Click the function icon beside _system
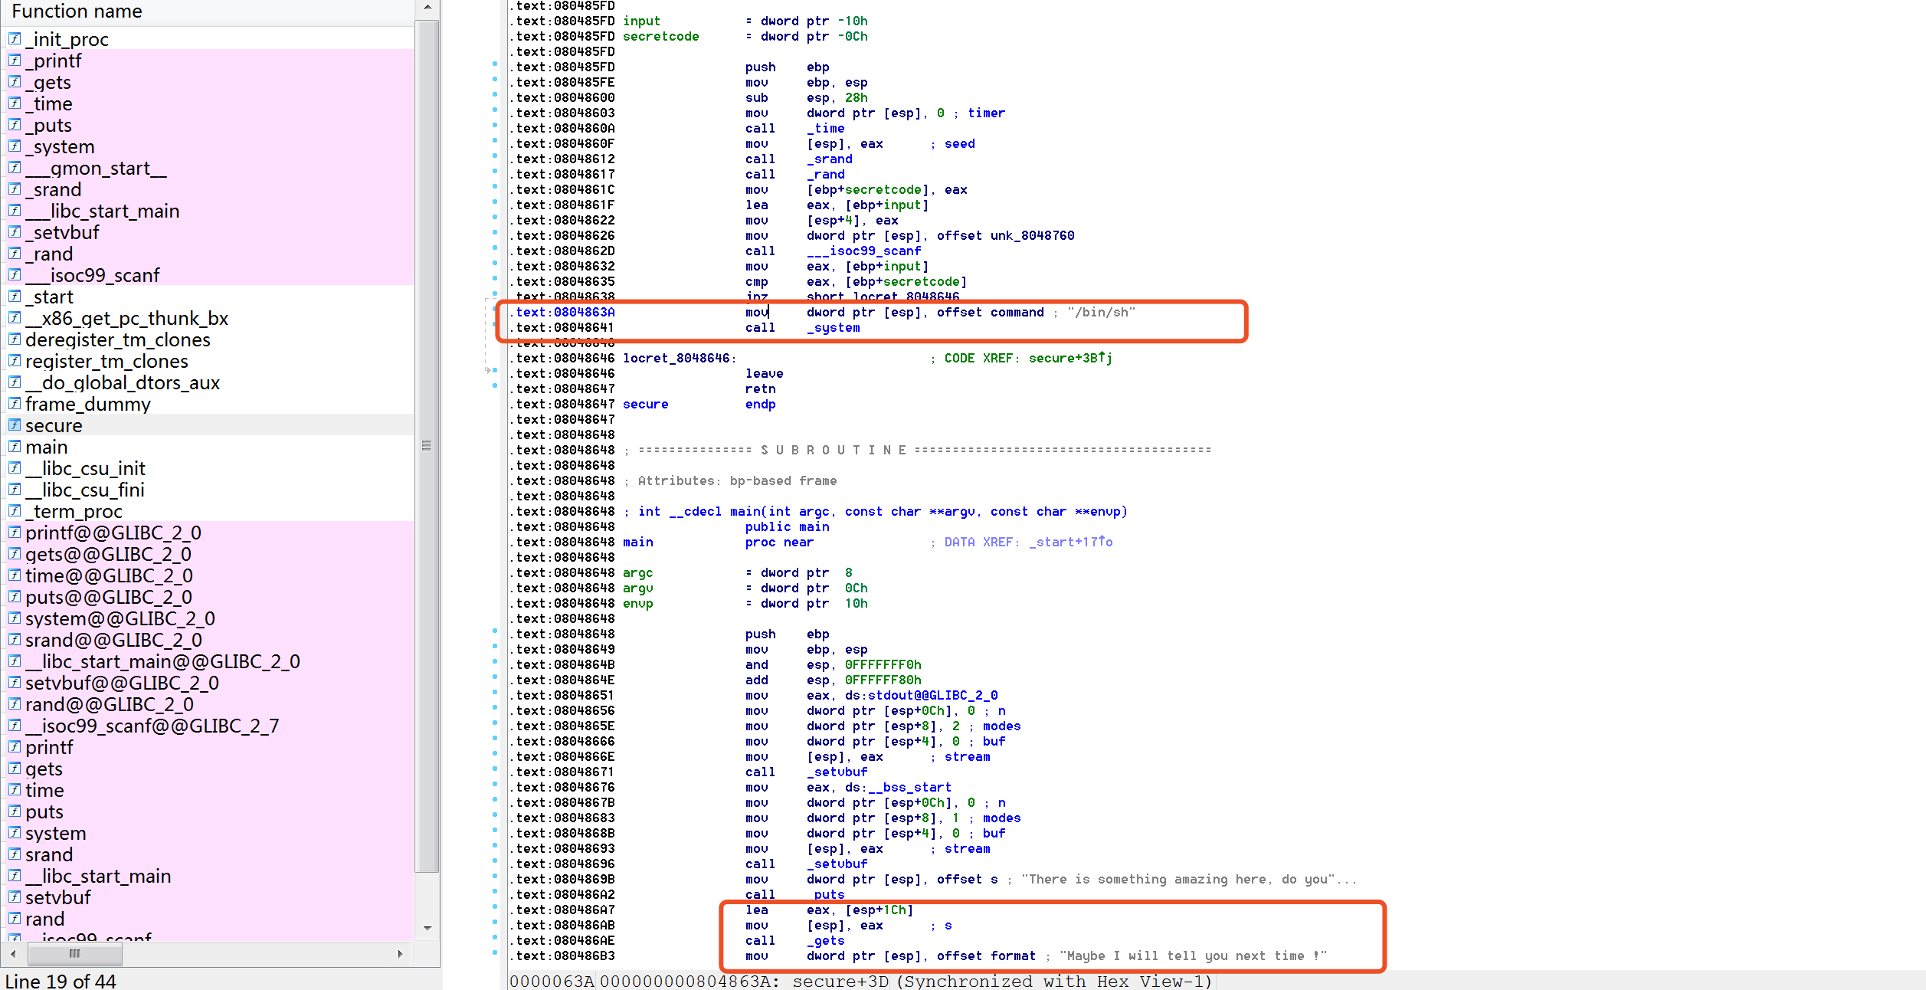This screenshot has width=1926, height=990. point(15,146)
